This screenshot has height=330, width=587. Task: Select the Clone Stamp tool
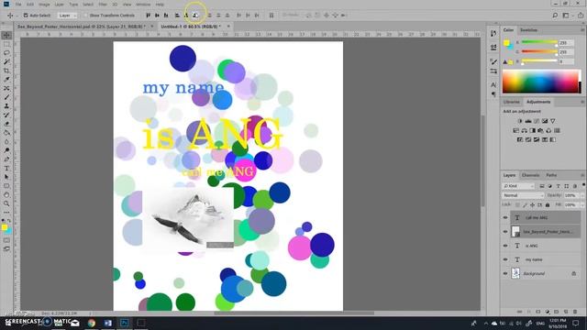(6, 106)
